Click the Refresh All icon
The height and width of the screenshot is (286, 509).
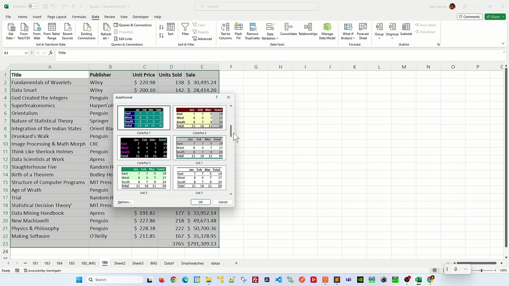click(106, 27)
